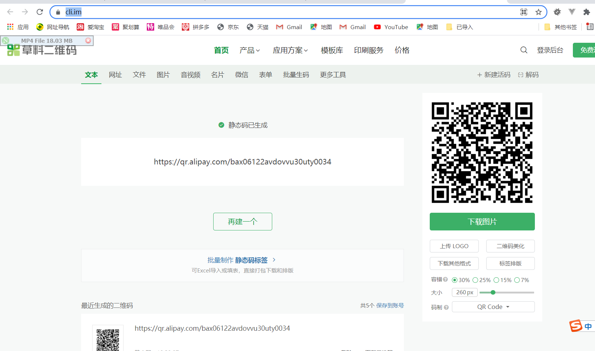
Task: Click the 京东 bookmark icon
Action: 221,27
